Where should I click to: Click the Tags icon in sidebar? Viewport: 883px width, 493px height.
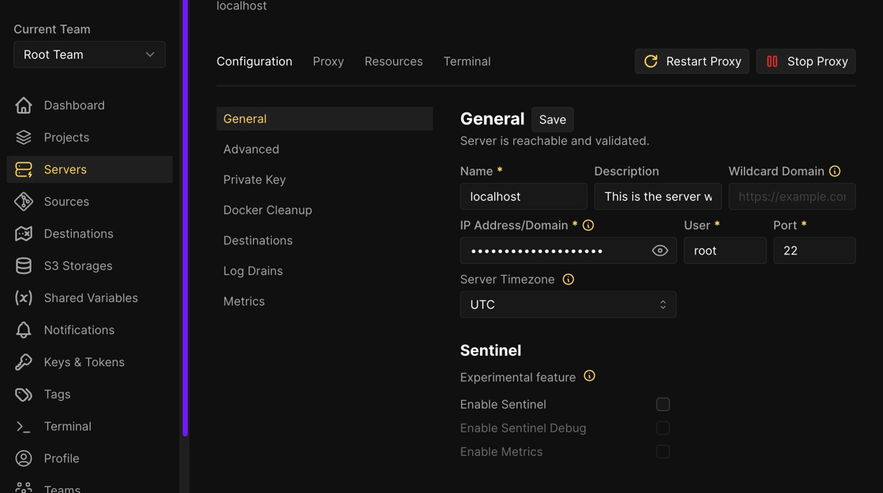[x=24, y=395]
